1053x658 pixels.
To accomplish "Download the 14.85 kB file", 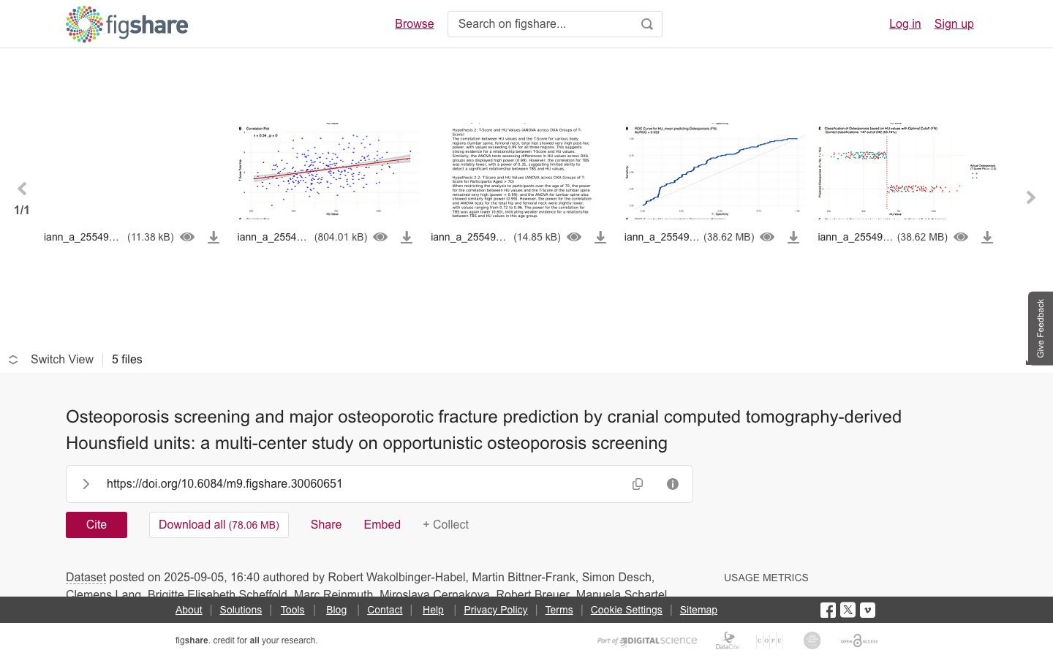I will click(600, 237).
